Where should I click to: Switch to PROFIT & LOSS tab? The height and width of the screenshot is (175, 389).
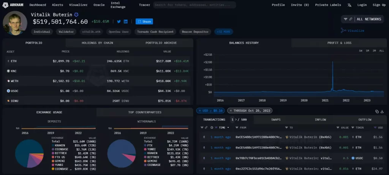pos(339,43)
